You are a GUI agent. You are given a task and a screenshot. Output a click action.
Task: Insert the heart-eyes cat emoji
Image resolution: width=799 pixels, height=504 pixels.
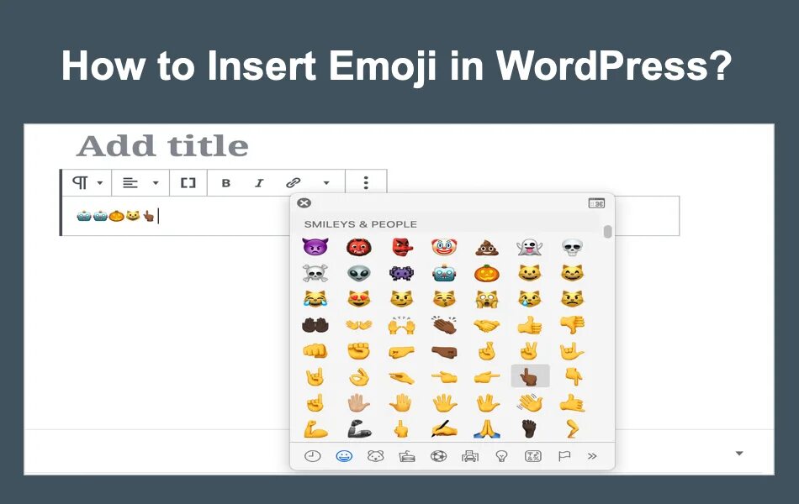point(359,299)
